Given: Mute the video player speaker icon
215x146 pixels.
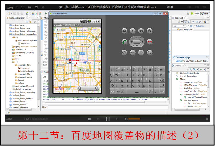Looking at the screenshot, I should [126, 119].
